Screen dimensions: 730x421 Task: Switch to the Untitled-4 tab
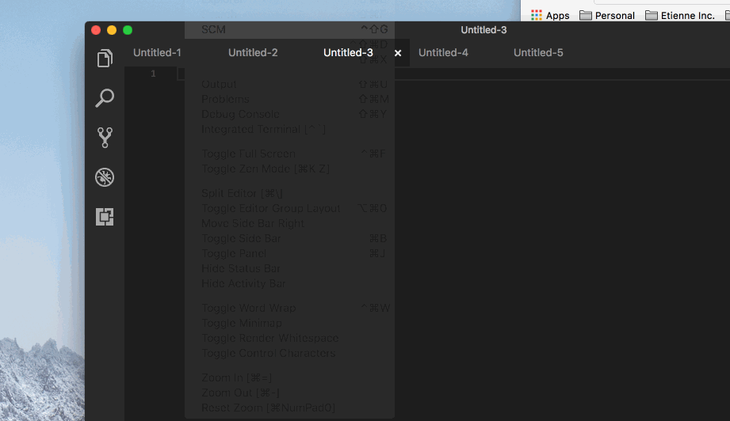pos(443,52)
